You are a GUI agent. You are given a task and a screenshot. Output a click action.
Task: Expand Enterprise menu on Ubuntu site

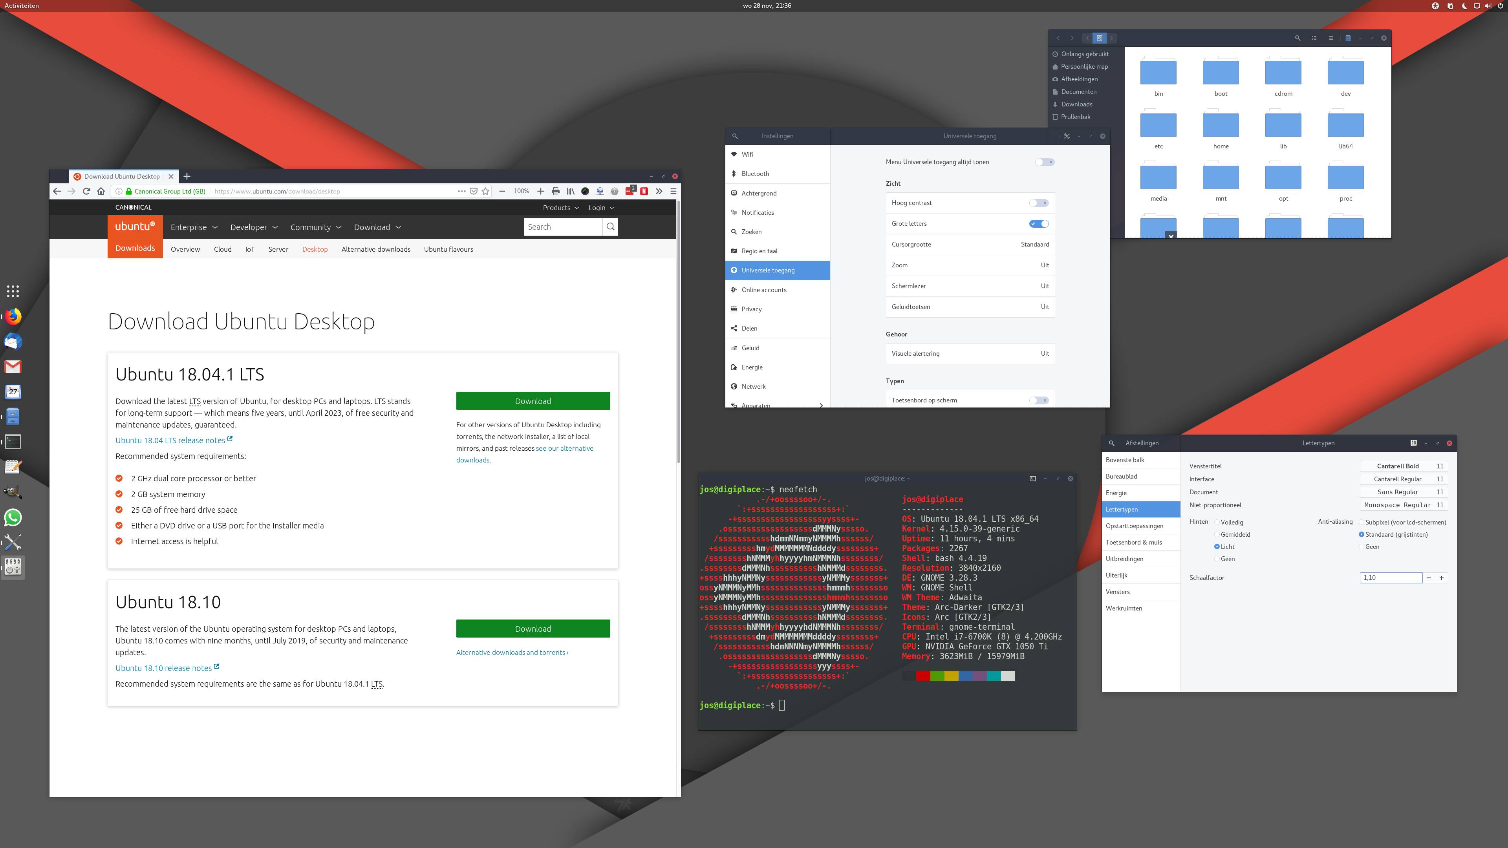point(194,227)
